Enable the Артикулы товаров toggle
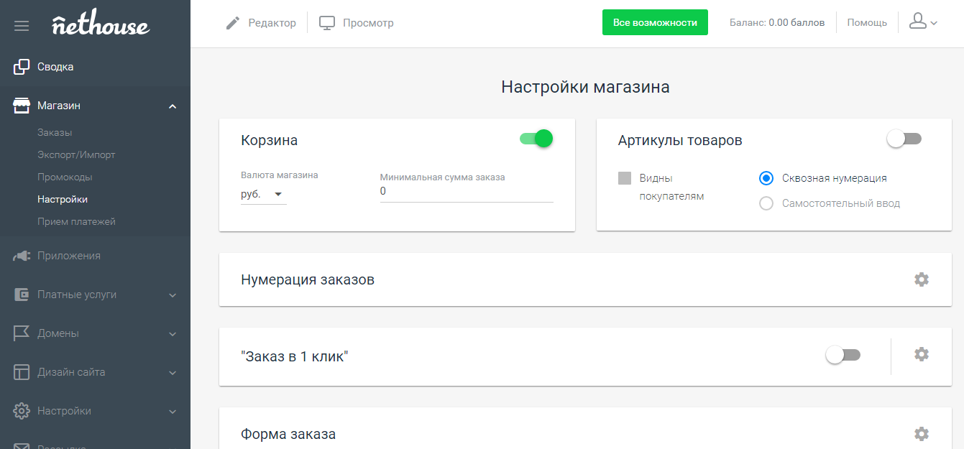 904,137
